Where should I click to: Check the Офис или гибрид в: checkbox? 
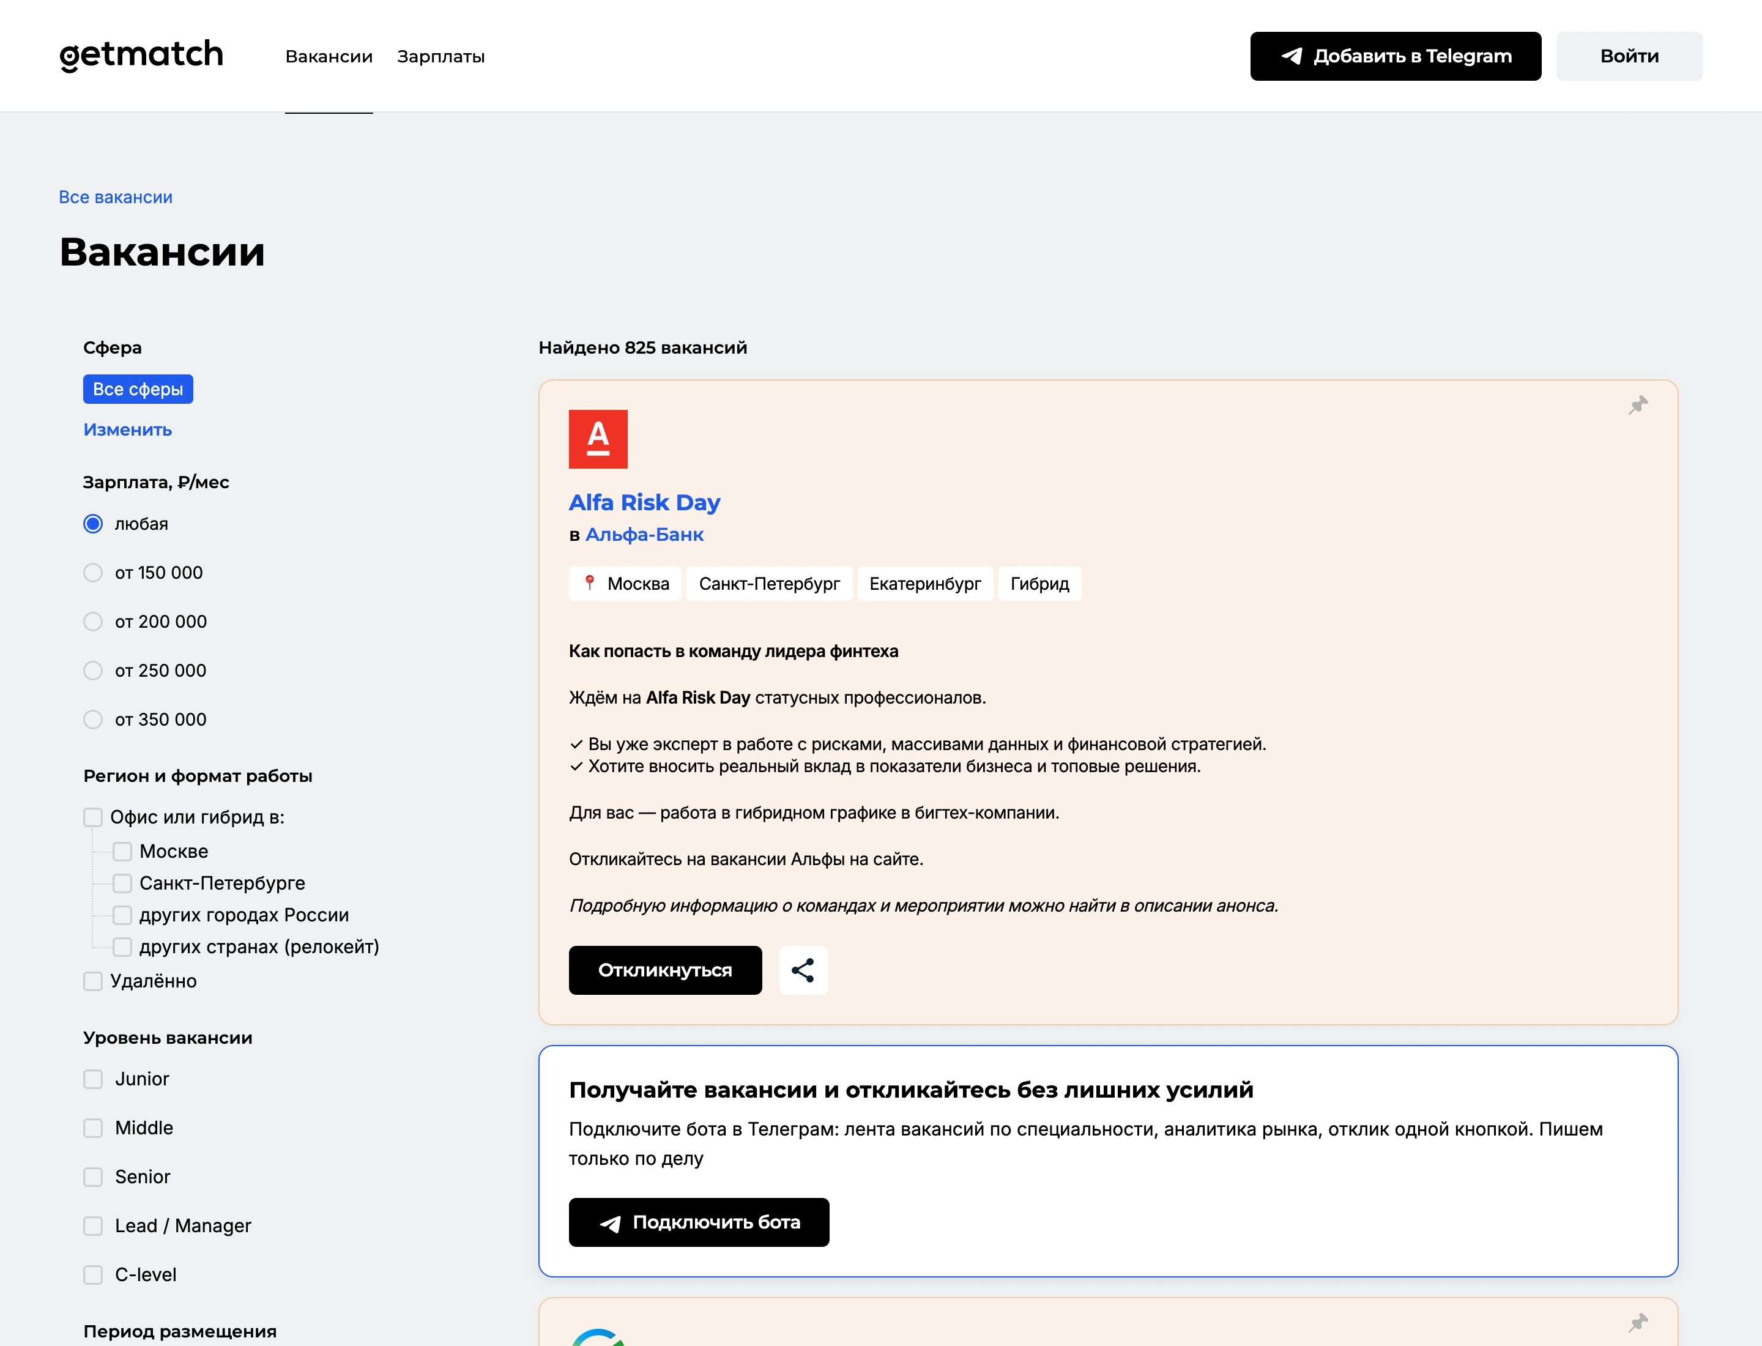point(93,817)
